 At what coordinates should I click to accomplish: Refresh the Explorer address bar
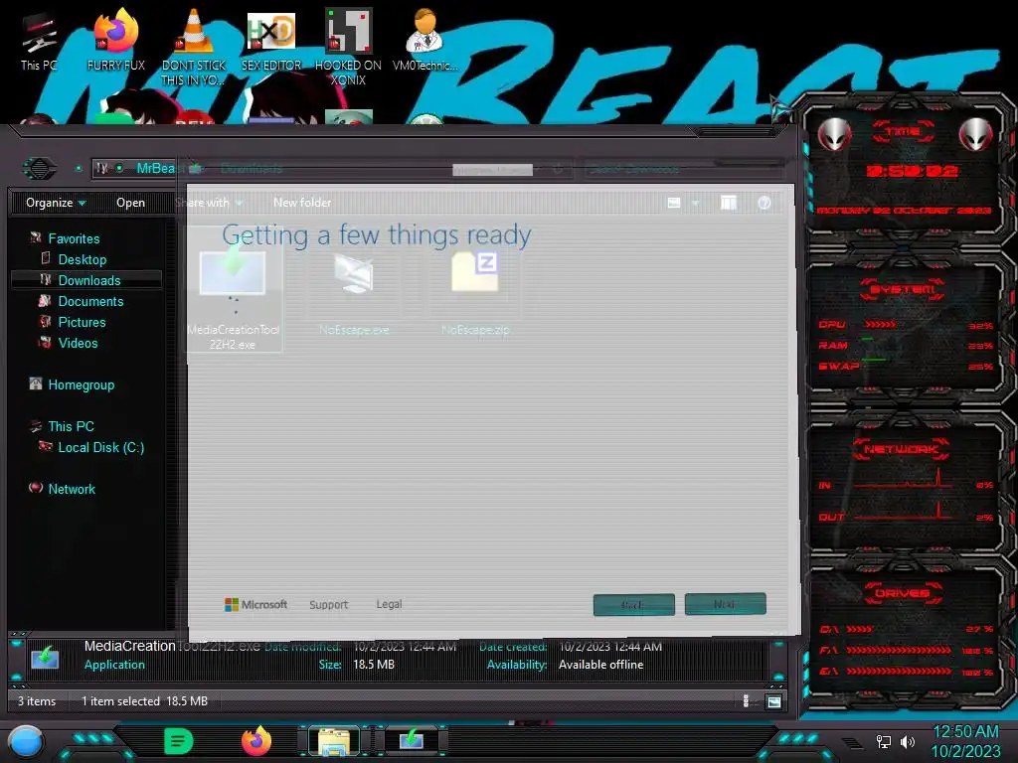click(x=558, y=169)
